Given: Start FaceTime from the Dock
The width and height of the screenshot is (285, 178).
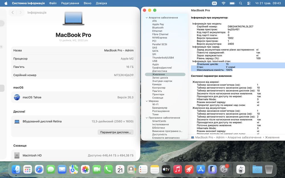Looking at the screenshot, I should tap(97, 170).
